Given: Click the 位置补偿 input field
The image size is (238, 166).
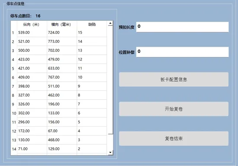Looking at the screenshot, I should point(182,52).
